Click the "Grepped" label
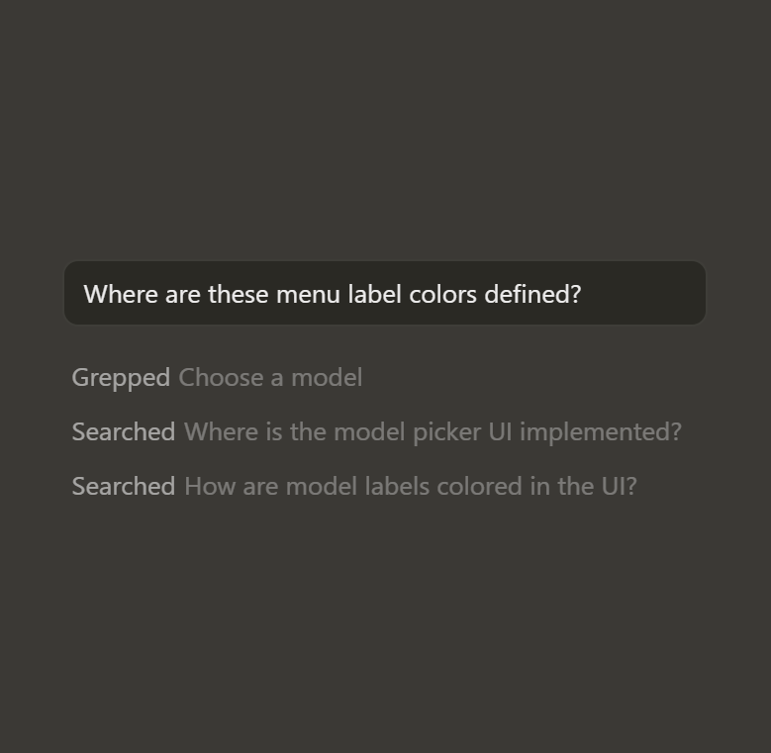 pos(121,378)
